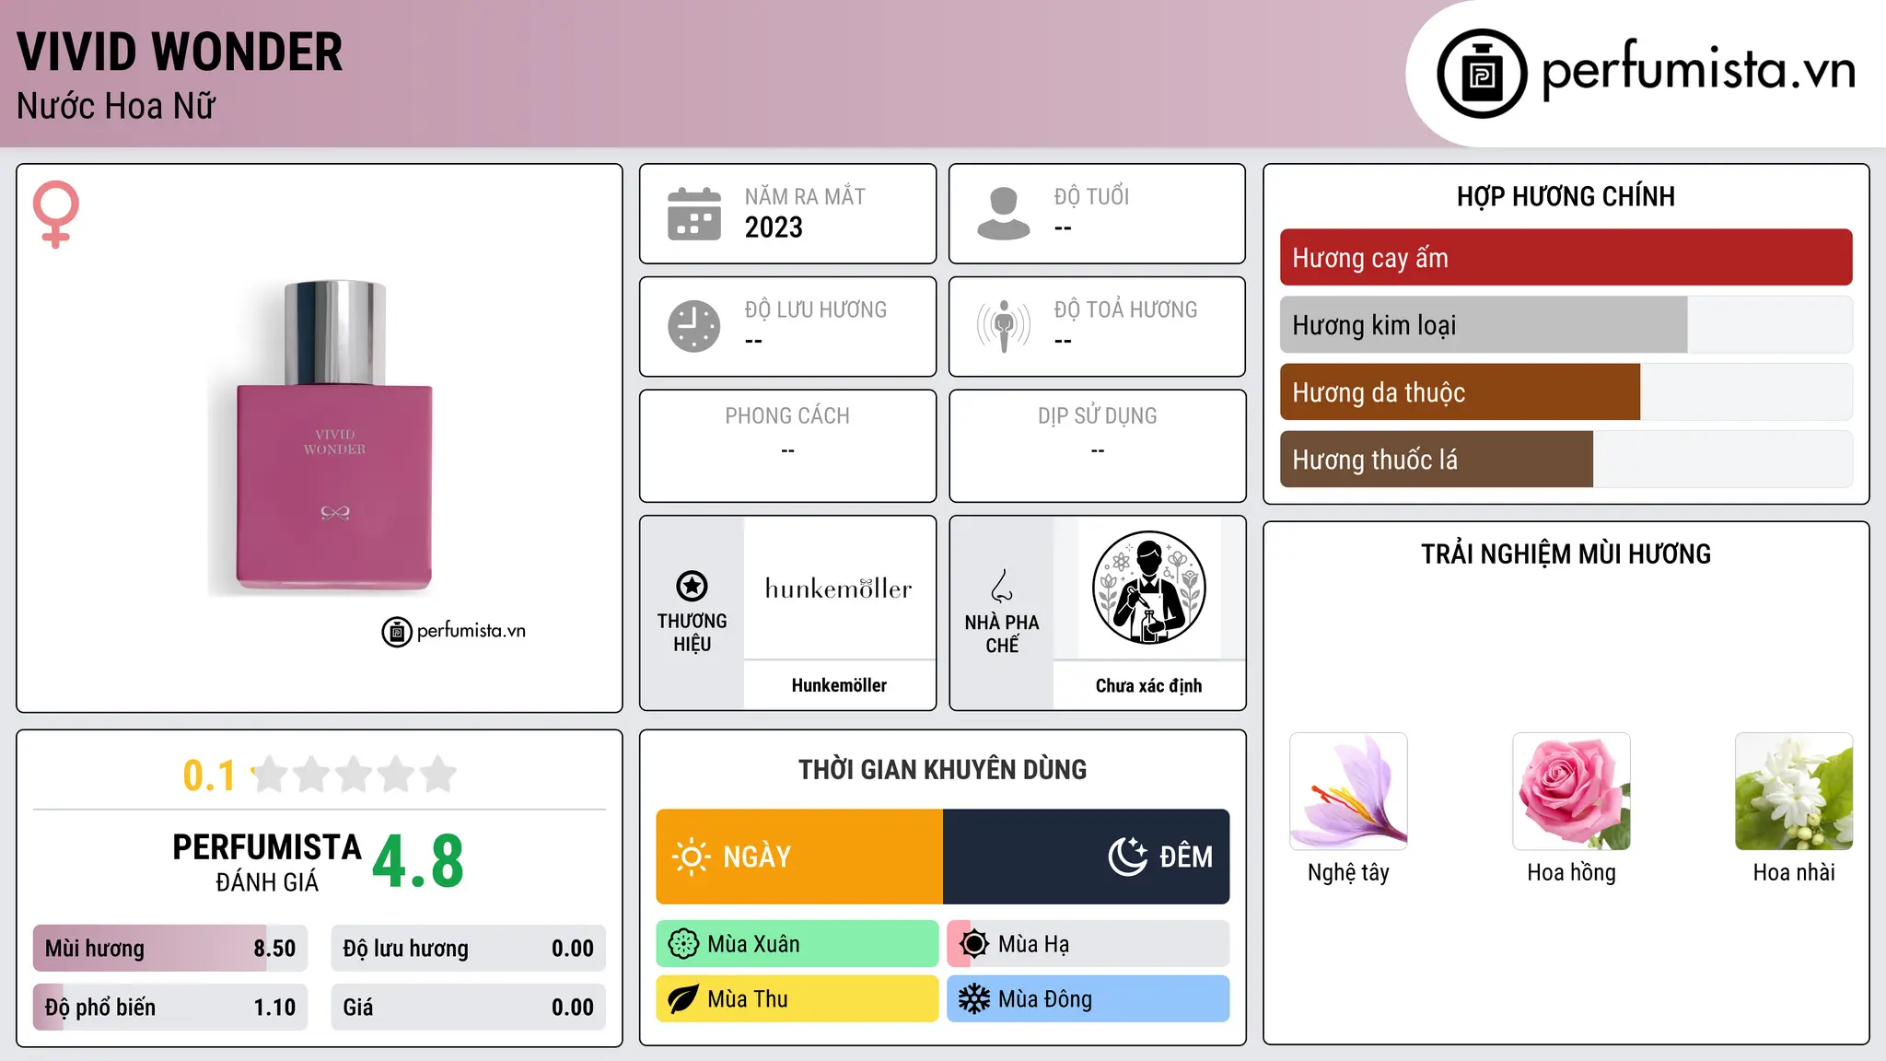Click the PHONG CÁCH heading
1886x1061 pixels.
click(x=787, y=416)
